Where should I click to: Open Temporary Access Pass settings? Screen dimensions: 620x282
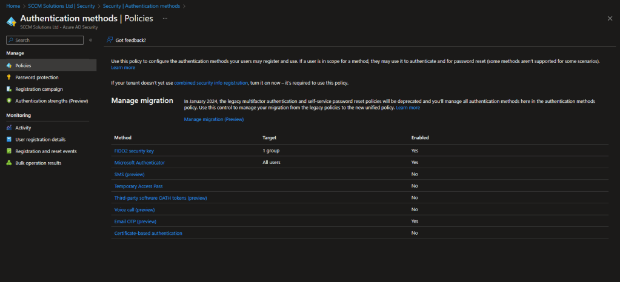point(138,186)
